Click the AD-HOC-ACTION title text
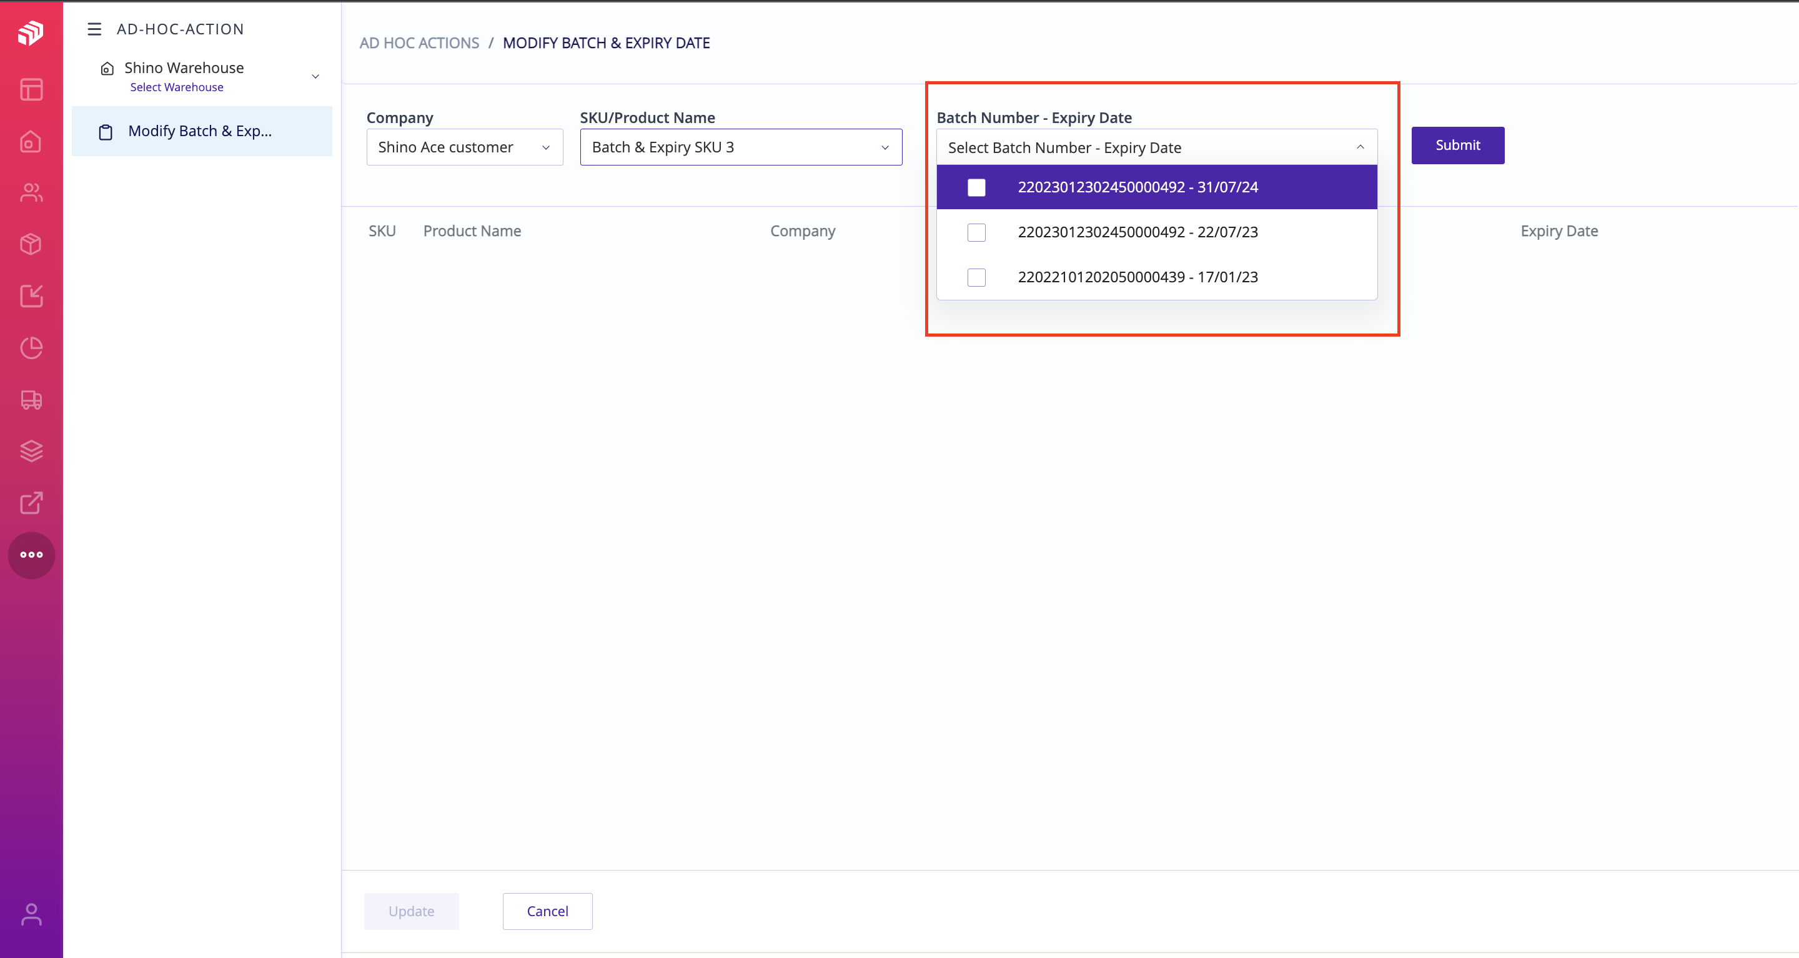This screenshot has height=958, width=1799. point(180,29)
